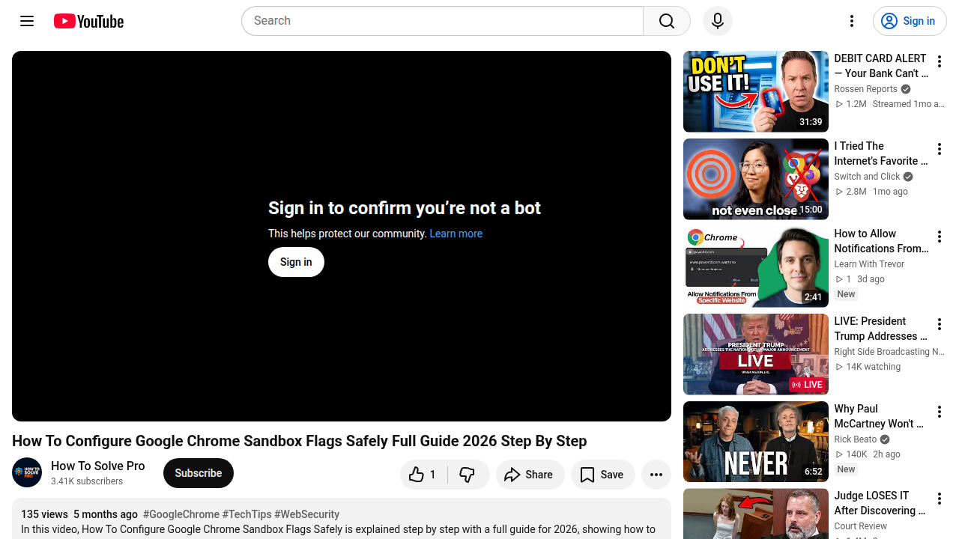Viewport: 959px width, 539px height.
Task: Dislike the video with thumbs down
Action: (x=468, y=475)
